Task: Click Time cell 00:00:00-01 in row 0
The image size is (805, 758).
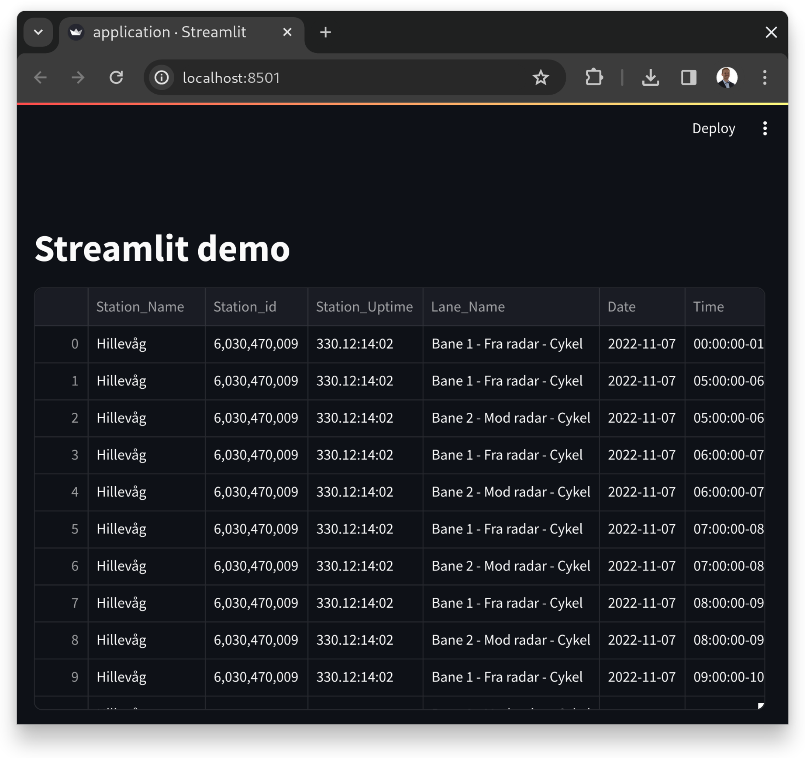Action: 725,344
